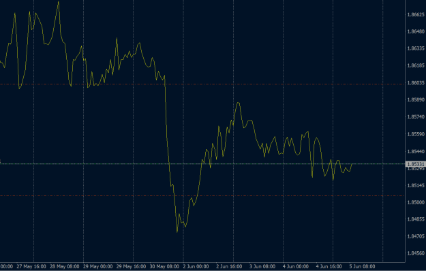This screenshot has height=271, width=426.
Task: Click the 4 Jun 16:00 time label
Action: 329,267
